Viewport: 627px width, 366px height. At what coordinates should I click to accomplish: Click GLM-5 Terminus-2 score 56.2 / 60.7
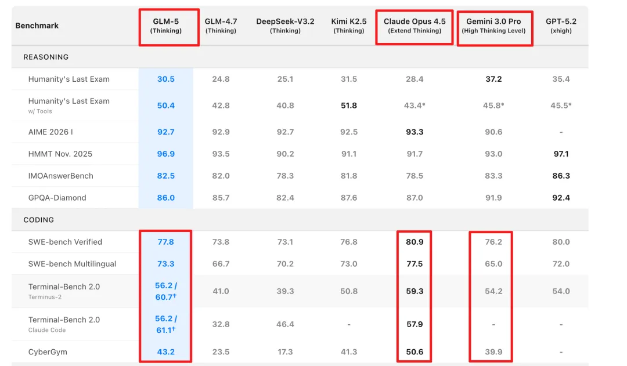(166, 291)
